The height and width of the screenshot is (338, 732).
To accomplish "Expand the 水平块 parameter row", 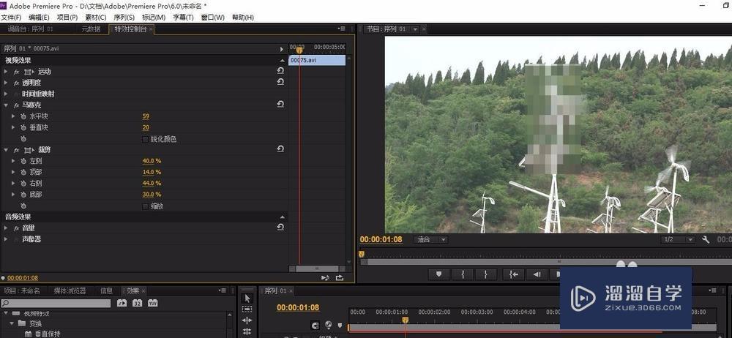I will pos(13,116).
